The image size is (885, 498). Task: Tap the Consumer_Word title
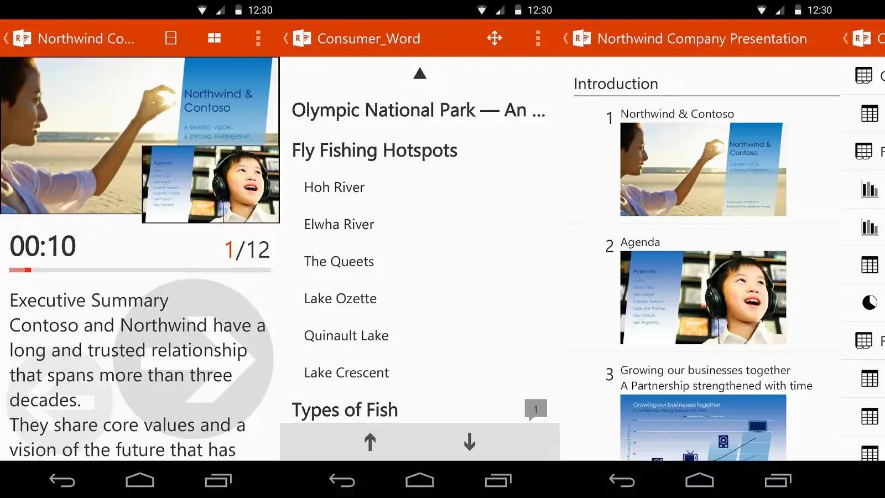tap(368, 39)
